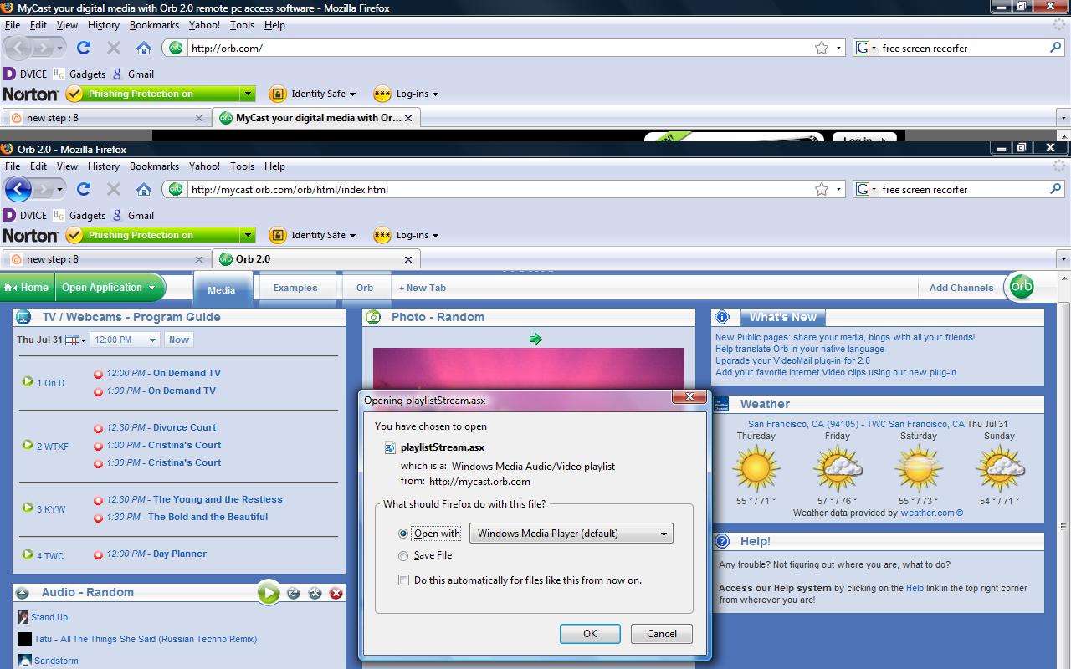The image size is (1071, 669).
Task: Play channel 2 WTXF
Action: tap(28, 445)
